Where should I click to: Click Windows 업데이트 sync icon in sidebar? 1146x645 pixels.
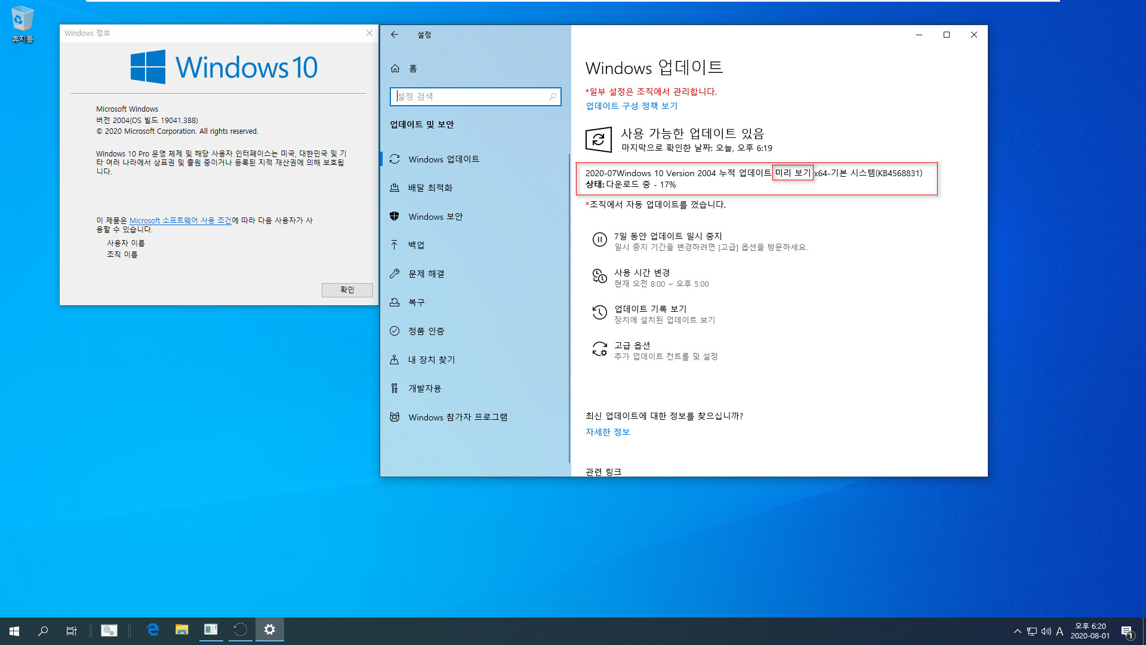(395, 159)
